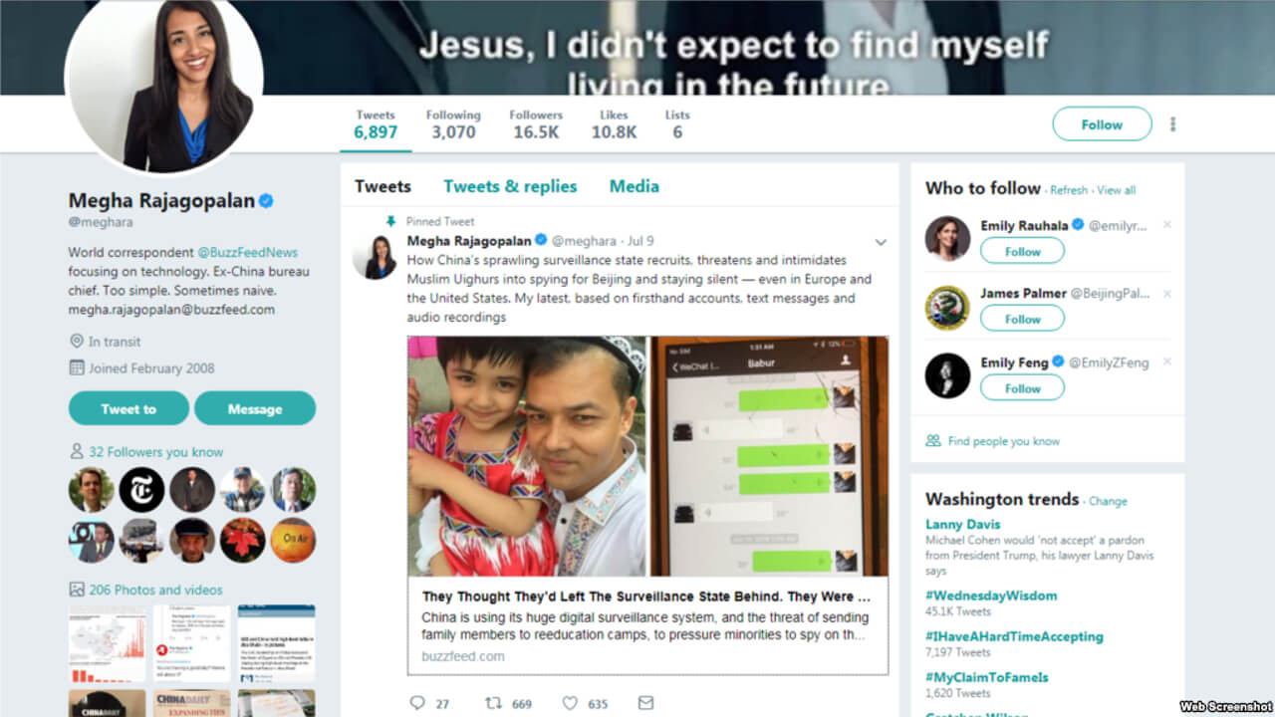Screen dimensions: 1275x717
Task: View the 206 Photos and videos link
Action: pos(155,590)
